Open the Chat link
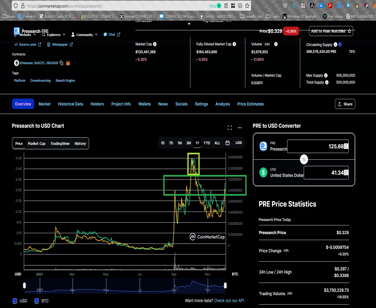 pos(112,35)
